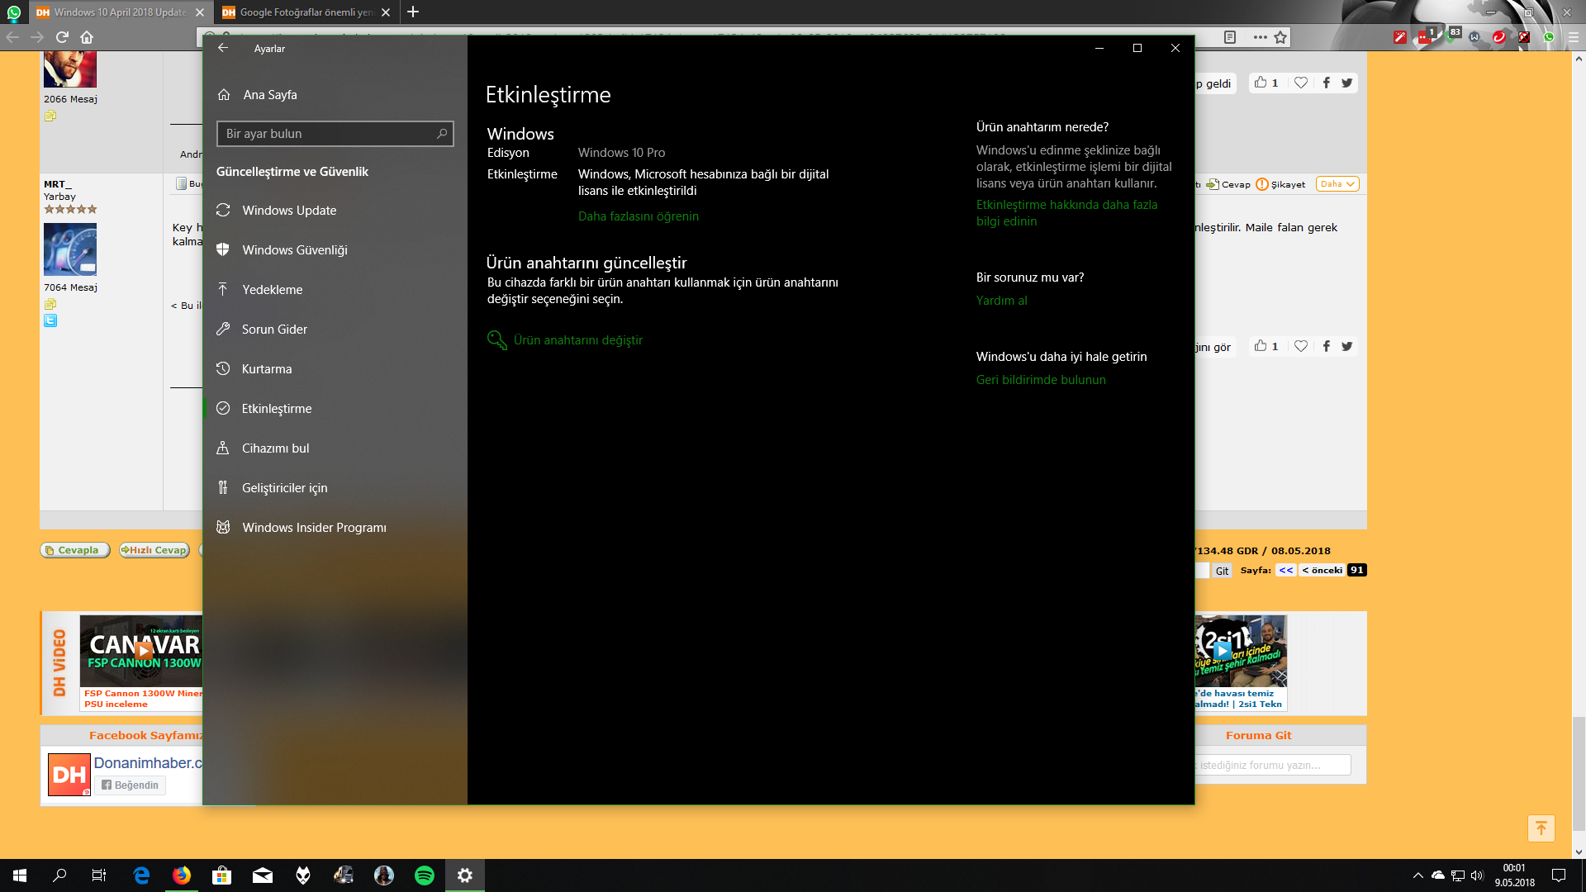Play the 2si1 Tekn video thumbnail
Image resolution: width=1586 pixels, height=892 pixels.
tap(1222, 651)
